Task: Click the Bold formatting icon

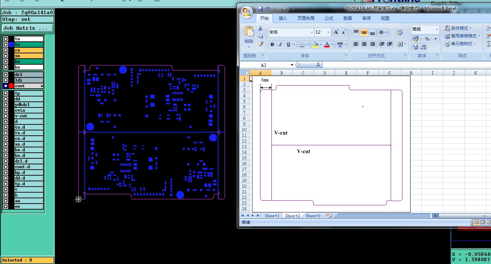Action: coord(272,45)
